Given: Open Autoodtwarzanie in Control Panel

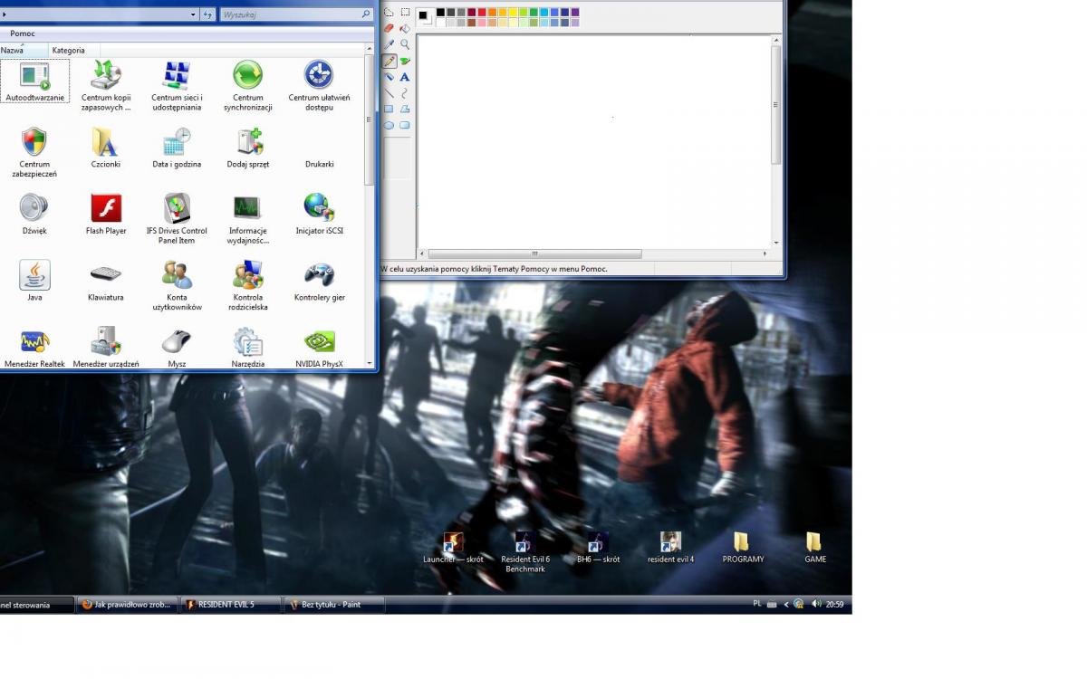Looking at the screenshot, I should click(34, 81).
